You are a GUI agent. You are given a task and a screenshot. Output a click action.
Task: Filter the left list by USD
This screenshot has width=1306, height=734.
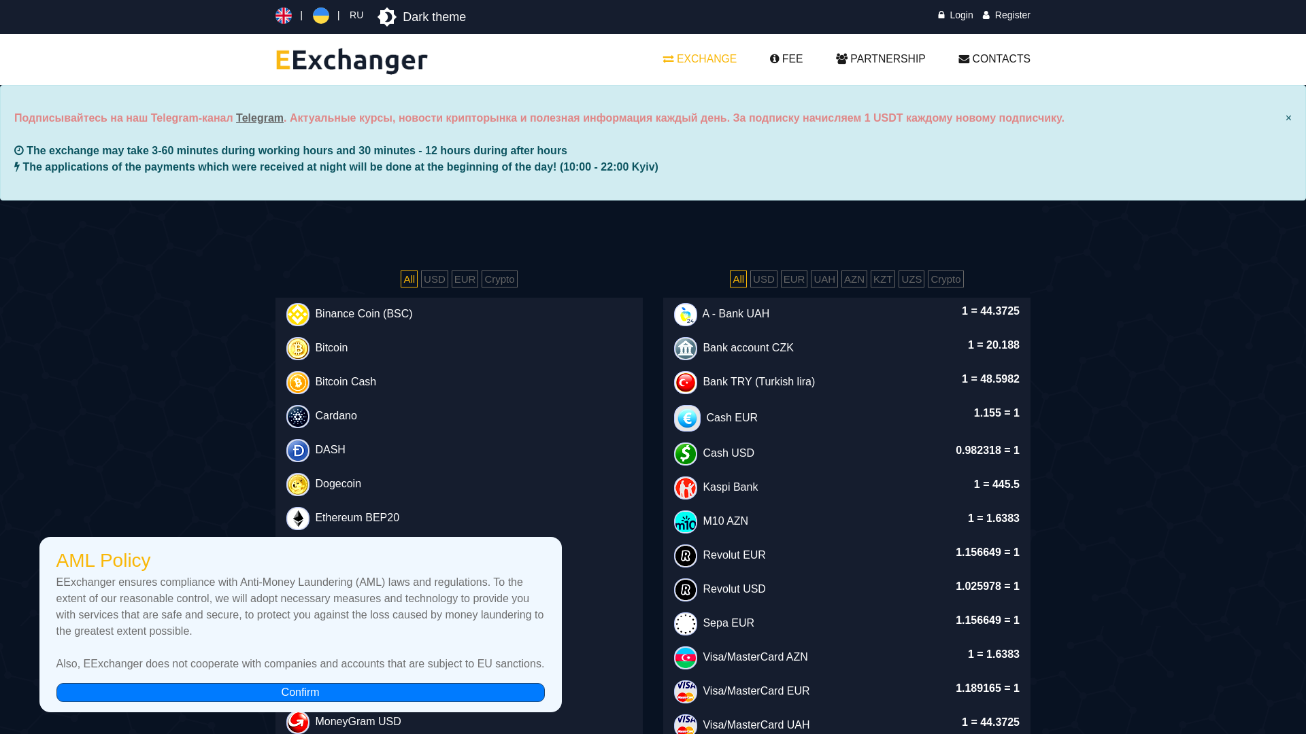[435, 279]
